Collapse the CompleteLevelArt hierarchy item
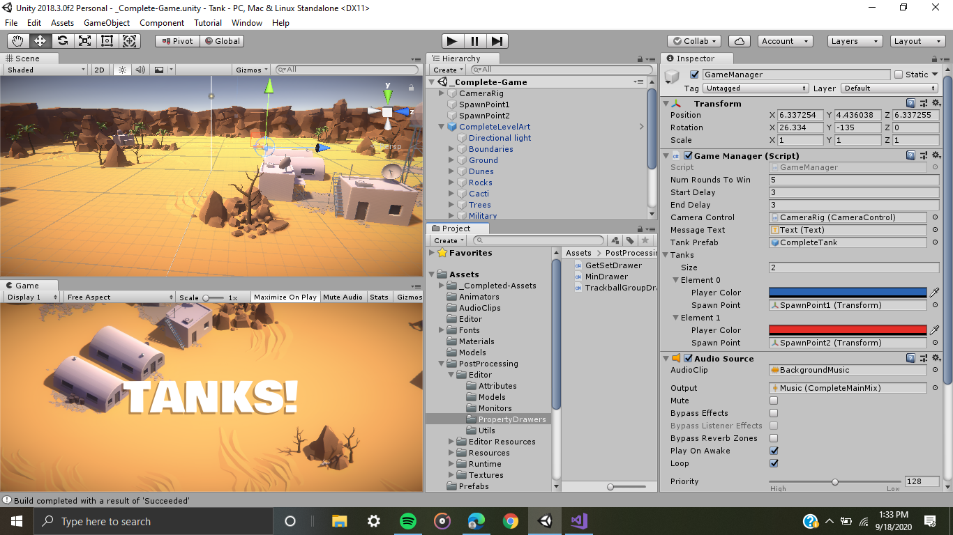953x535 pixels. 442,127
